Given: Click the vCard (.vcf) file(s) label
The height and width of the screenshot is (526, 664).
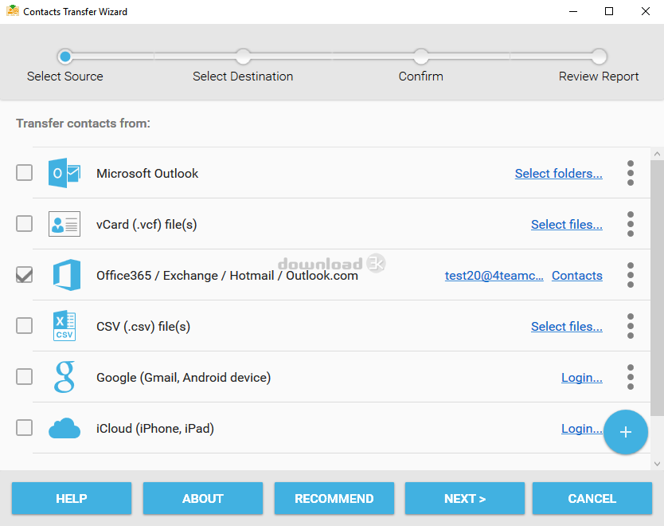Looking at the screenshot, I should [x=146, y=224].
